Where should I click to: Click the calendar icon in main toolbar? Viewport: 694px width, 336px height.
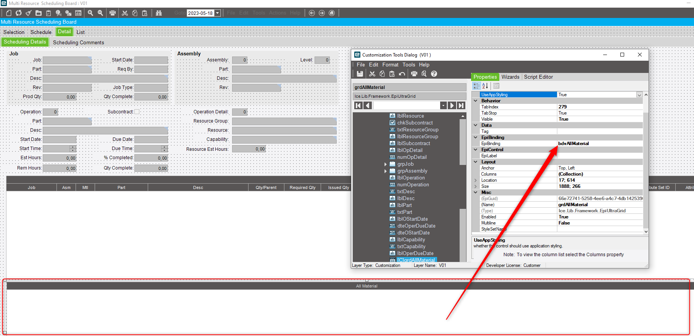coord(78,13)
